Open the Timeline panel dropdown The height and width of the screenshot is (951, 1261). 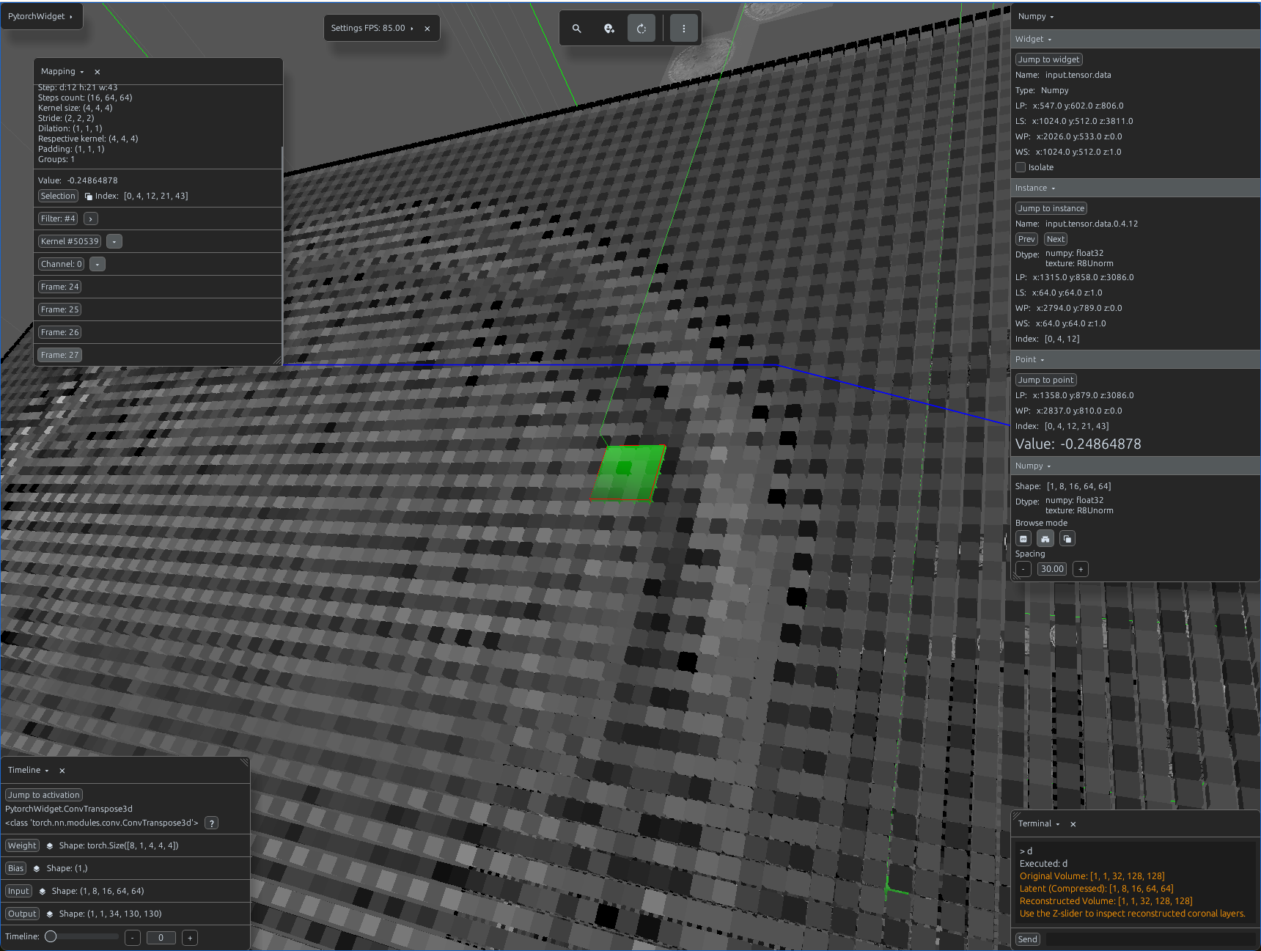[x=47, y=771]
